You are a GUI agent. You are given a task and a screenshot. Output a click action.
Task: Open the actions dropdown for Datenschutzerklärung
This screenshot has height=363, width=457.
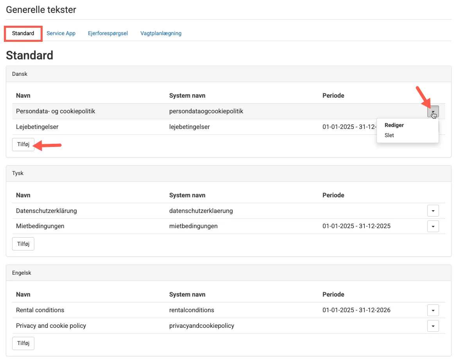click(433, 211)
